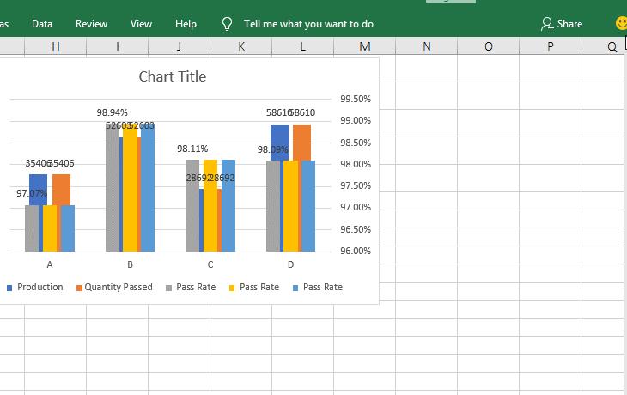Click the smiley face feedback icon

click(x=621, y=24)
